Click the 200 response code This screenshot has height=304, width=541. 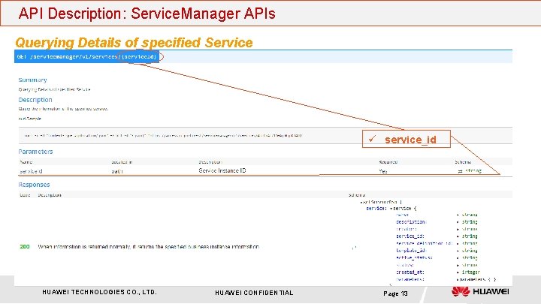click(x=25, y=247)
